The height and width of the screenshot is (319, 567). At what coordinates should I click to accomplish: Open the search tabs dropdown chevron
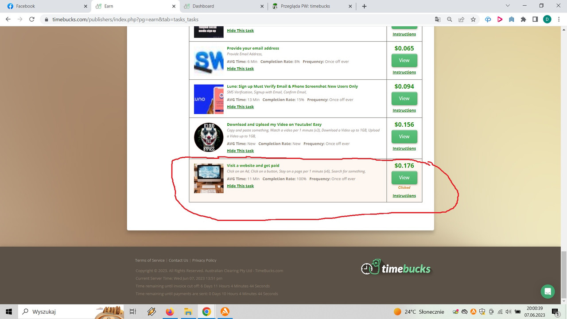tap(508, 6)
